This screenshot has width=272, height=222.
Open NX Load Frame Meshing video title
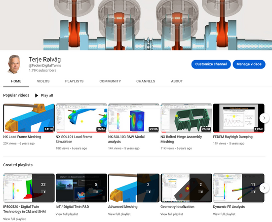coord(22,137)
